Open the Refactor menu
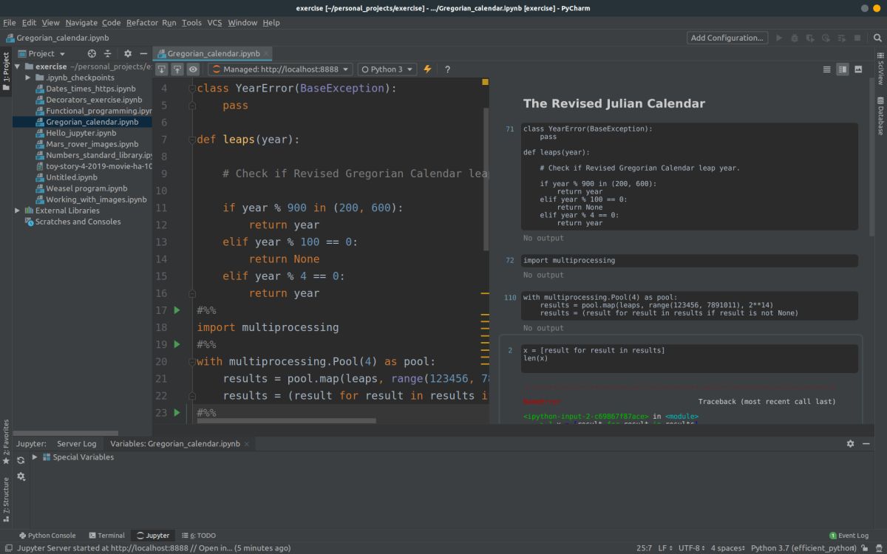 [x=142, y=23]
